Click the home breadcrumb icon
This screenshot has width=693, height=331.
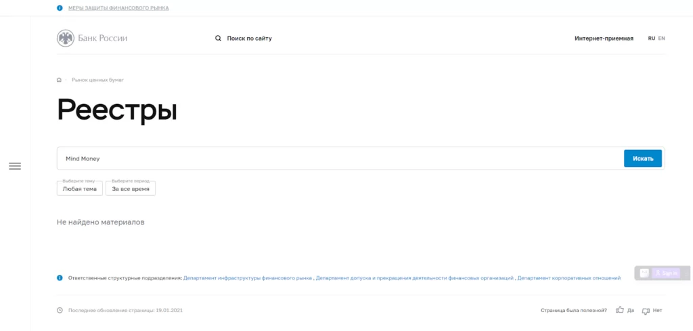point(60,80)
